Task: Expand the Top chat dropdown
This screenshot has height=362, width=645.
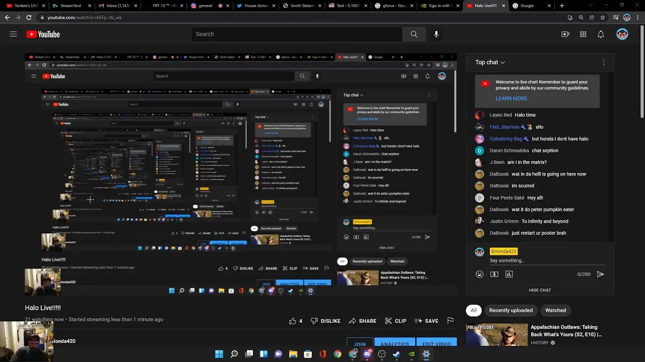Action: [x=490, y=62]
